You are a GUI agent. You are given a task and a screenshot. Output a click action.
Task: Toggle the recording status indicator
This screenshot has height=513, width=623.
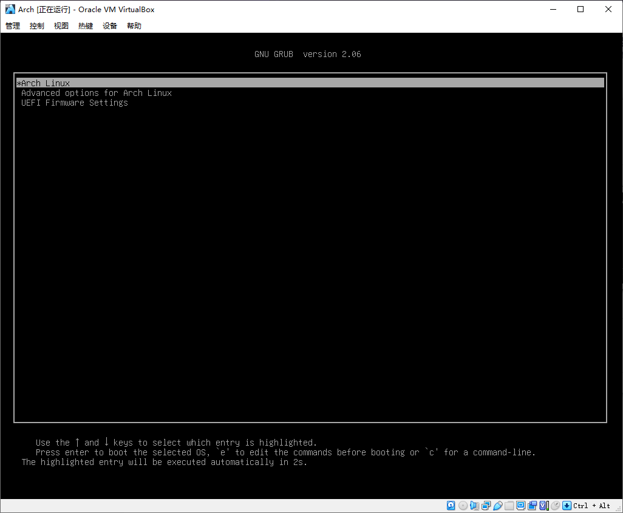[533, 505]
